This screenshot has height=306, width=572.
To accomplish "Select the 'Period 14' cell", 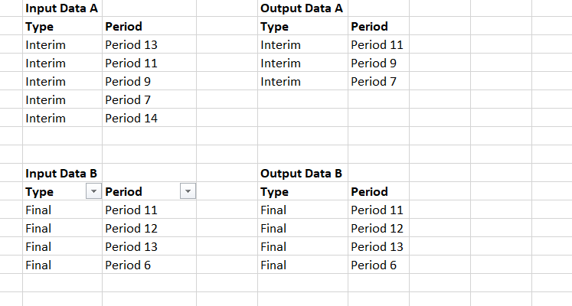I will point(131,119).
